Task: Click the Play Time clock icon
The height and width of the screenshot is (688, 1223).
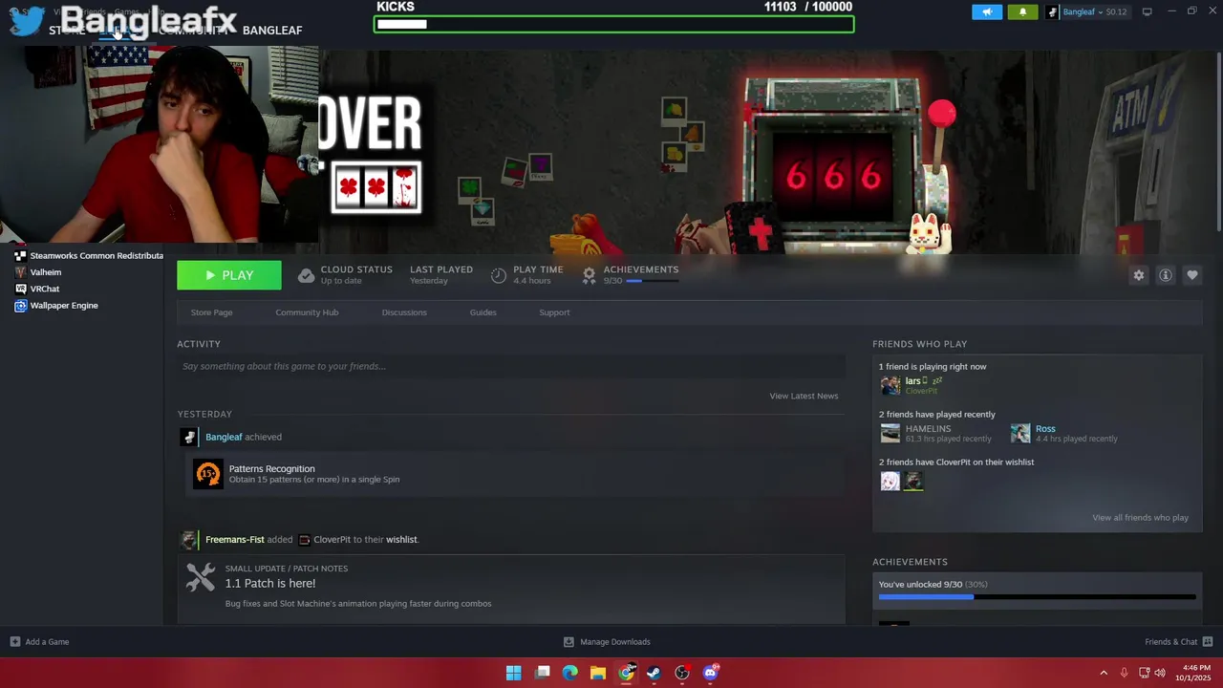Action: (x=498, y=275)
